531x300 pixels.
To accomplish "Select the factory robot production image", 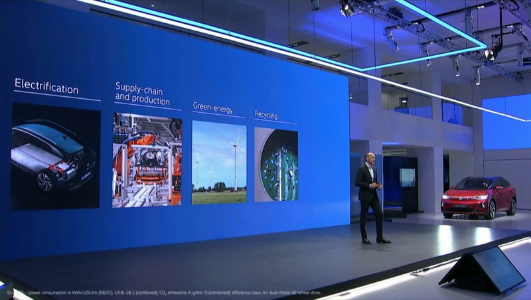I will click(x=147, y=160).
